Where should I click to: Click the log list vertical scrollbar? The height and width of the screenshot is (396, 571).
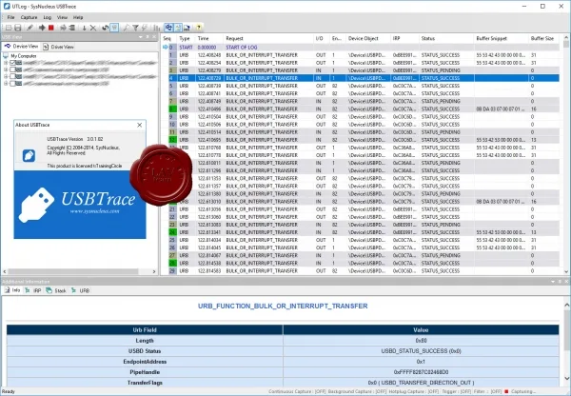pyautogui.click(x=566, y=155)
